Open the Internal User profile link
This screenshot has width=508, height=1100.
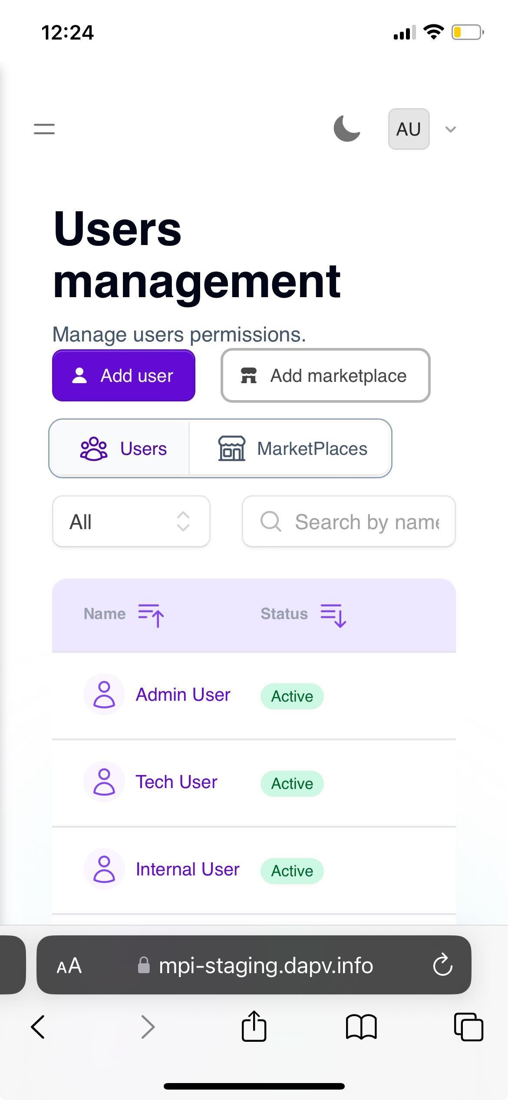188,869
